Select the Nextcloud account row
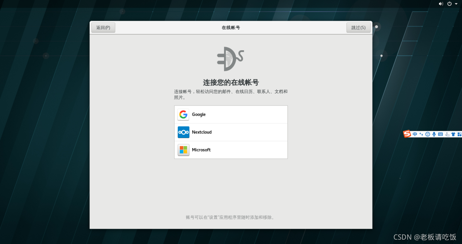The width and height of the screenshot is (462, 244). [231, 132]
